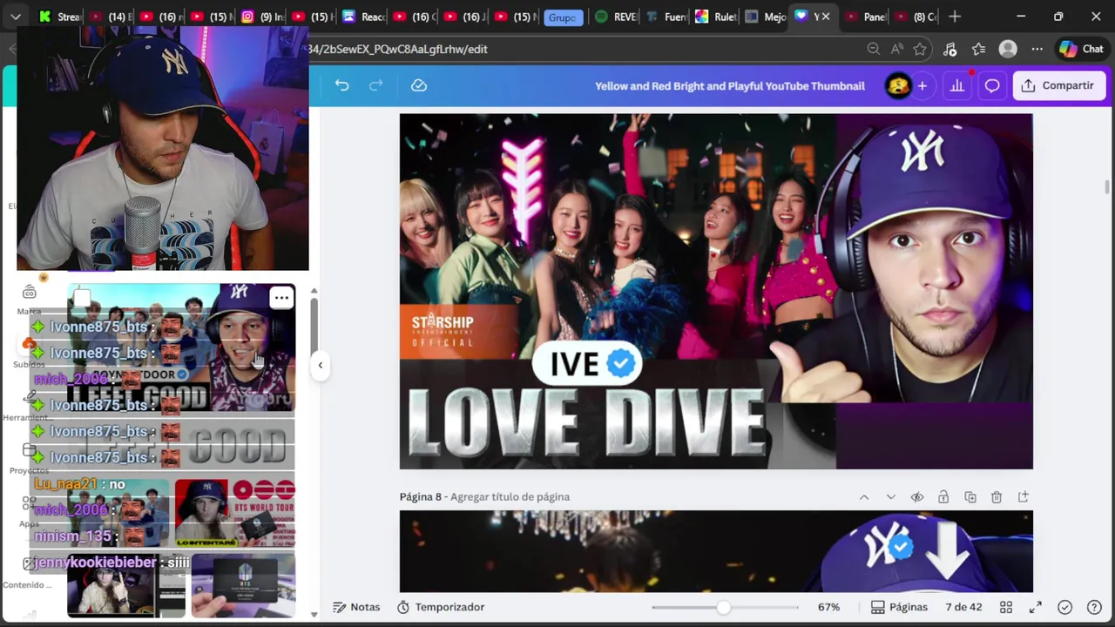This screenshot has width=1115, height=627.
Task: Open the Subidos uploads section
Action: 29,353
